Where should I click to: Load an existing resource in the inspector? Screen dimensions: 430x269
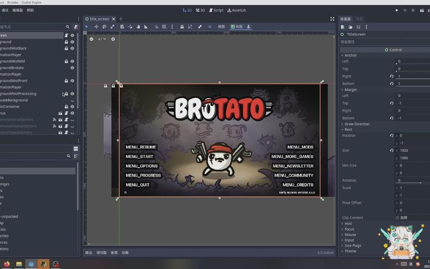pyautogui.click(x=350, y=27)
